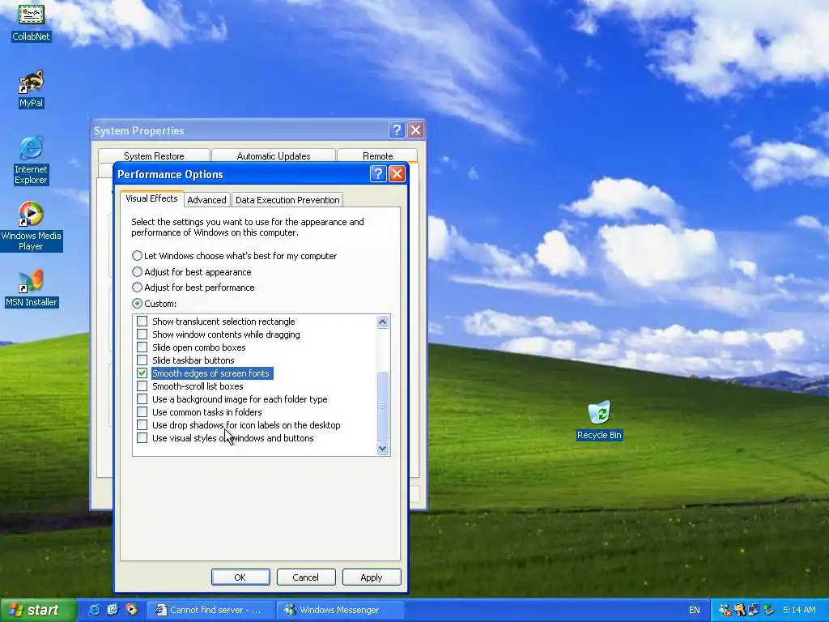The image size is (829, 622).
Task: Select the MyPal desktop shortcut
Action: point(32,89)
